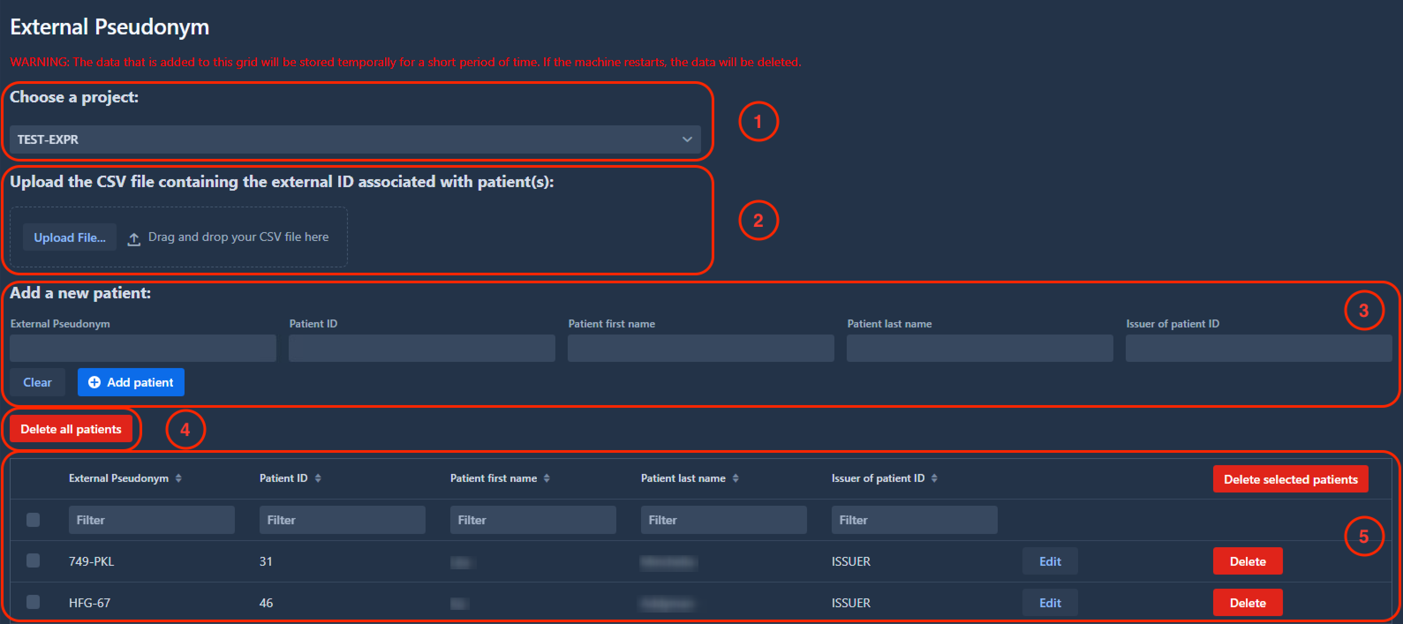Edit the HFG-67 patient row
Screen dimensions: 1403x624
1049,603
